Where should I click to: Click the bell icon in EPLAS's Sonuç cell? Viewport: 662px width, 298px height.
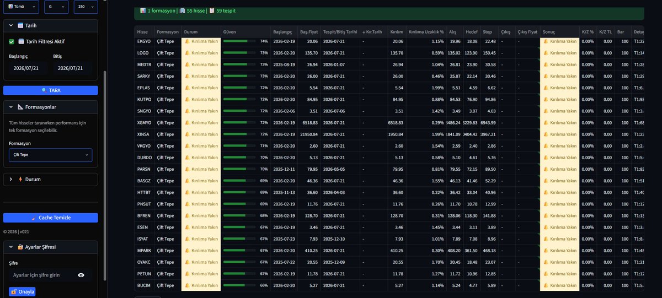pos(545,88)
